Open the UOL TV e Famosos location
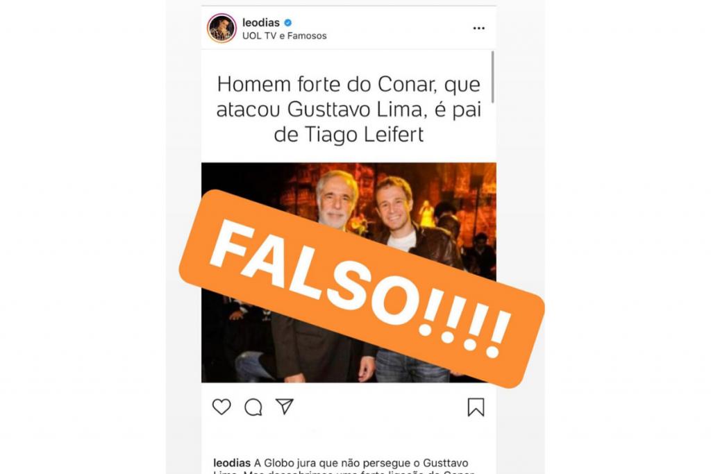 click(284, 36)
